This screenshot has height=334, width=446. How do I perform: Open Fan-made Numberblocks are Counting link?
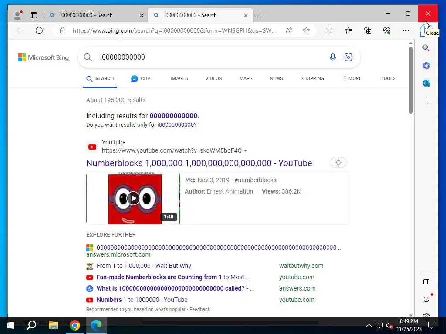173,277
